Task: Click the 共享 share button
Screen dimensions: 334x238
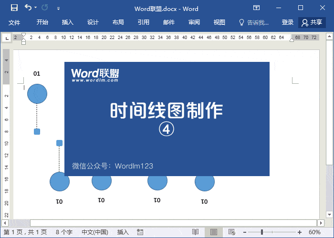Action: pos(312,22)
